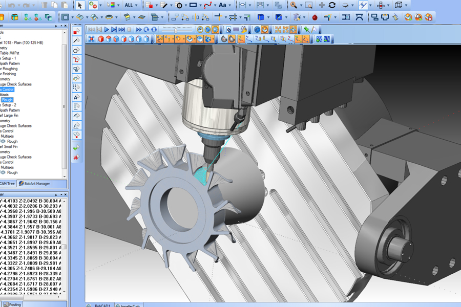This screenshot has width=461, height=307.
Task: Select the rectangle drawing tool
Action: tap(193, 5)
